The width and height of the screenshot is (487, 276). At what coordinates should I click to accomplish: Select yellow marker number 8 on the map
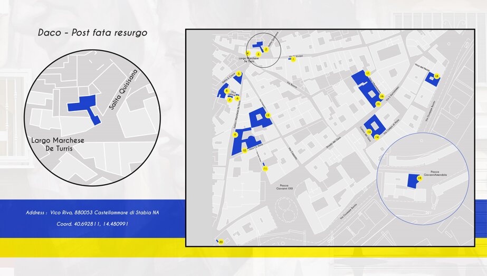227,91
